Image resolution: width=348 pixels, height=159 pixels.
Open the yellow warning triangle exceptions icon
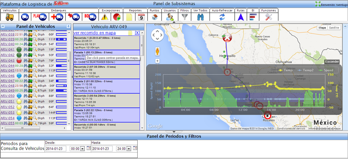(104, 17)
